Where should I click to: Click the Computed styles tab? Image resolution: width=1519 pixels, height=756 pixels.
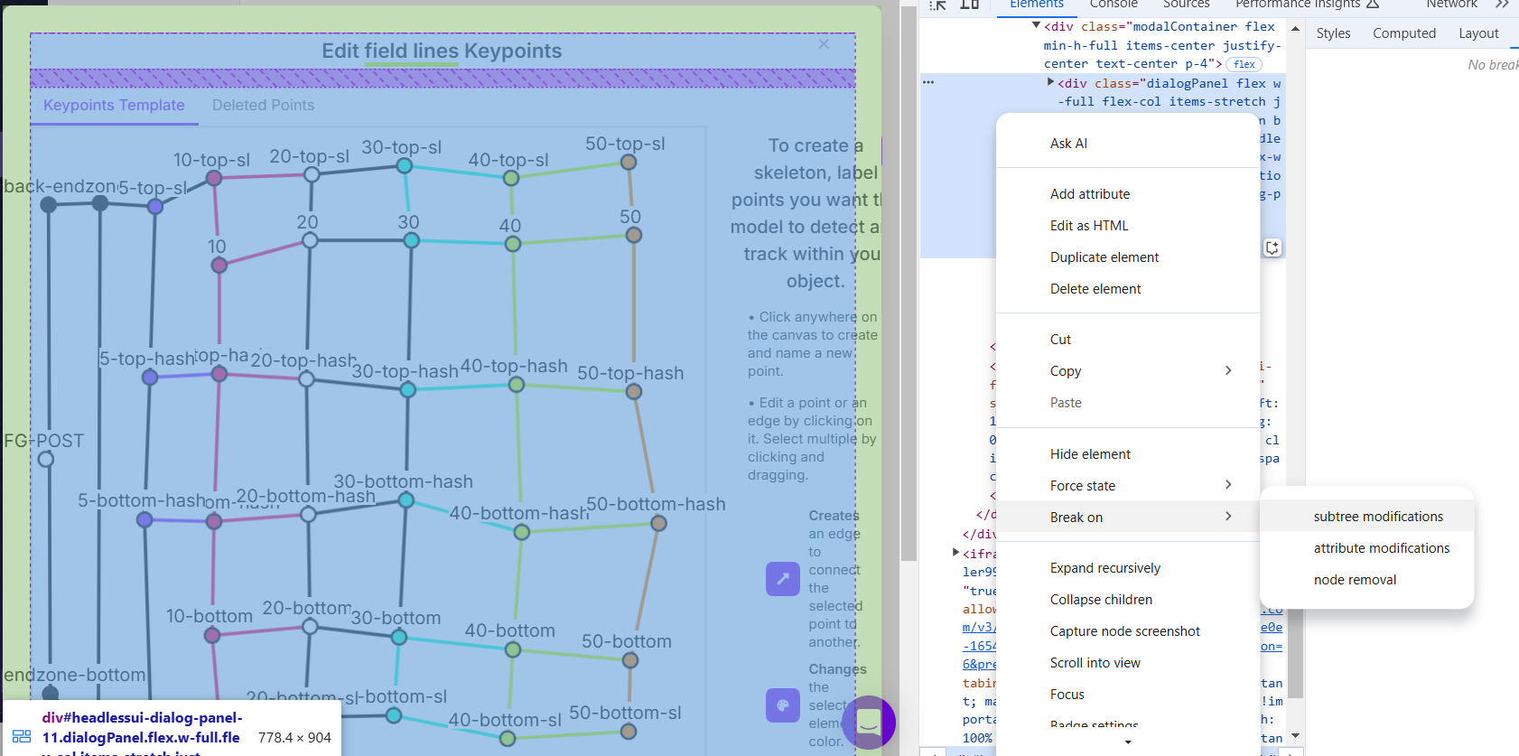click(1403, 33)
